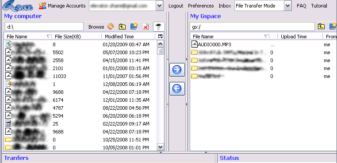
Task: Toggle the local file filter funnel
Action: 159,27
